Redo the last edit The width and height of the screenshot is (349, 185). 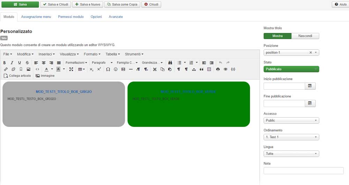tap(228, 63)
